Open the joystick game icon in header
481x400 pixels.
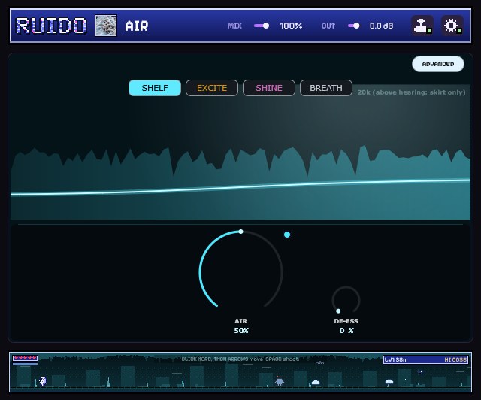tap(422, 26)
